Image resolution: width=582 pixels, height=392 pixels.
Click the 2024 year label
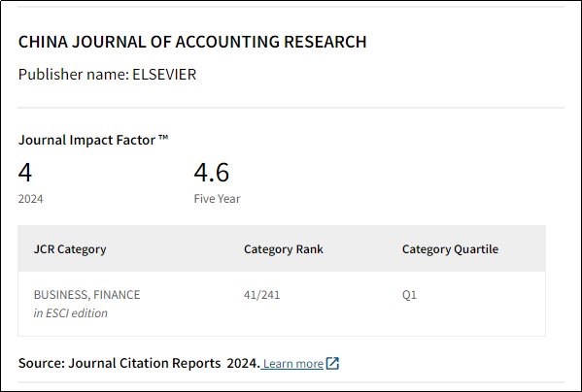click(x=30, y=199)
